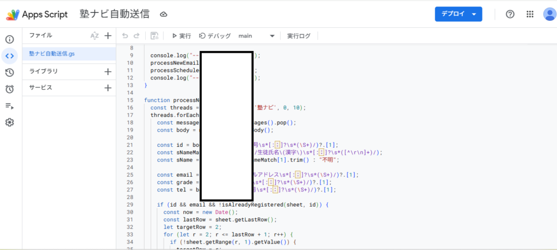Open the help question mark icon
Viewport: 557px width, 250px height.
click(x=510, y=14)
